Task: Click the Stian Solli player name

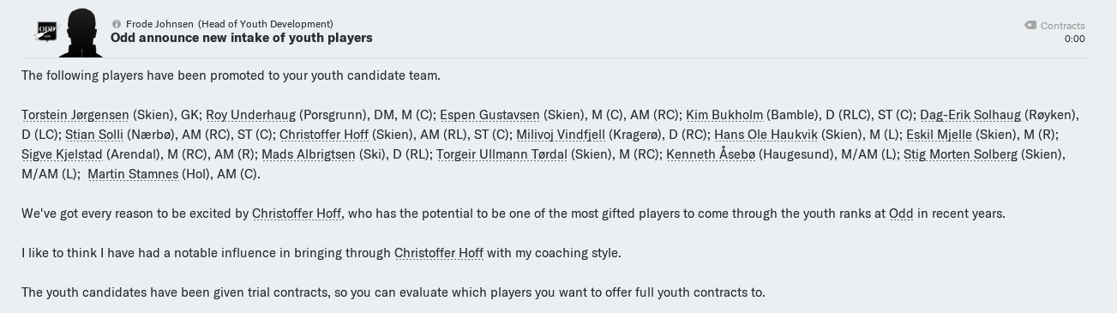Action: (94, 135)
